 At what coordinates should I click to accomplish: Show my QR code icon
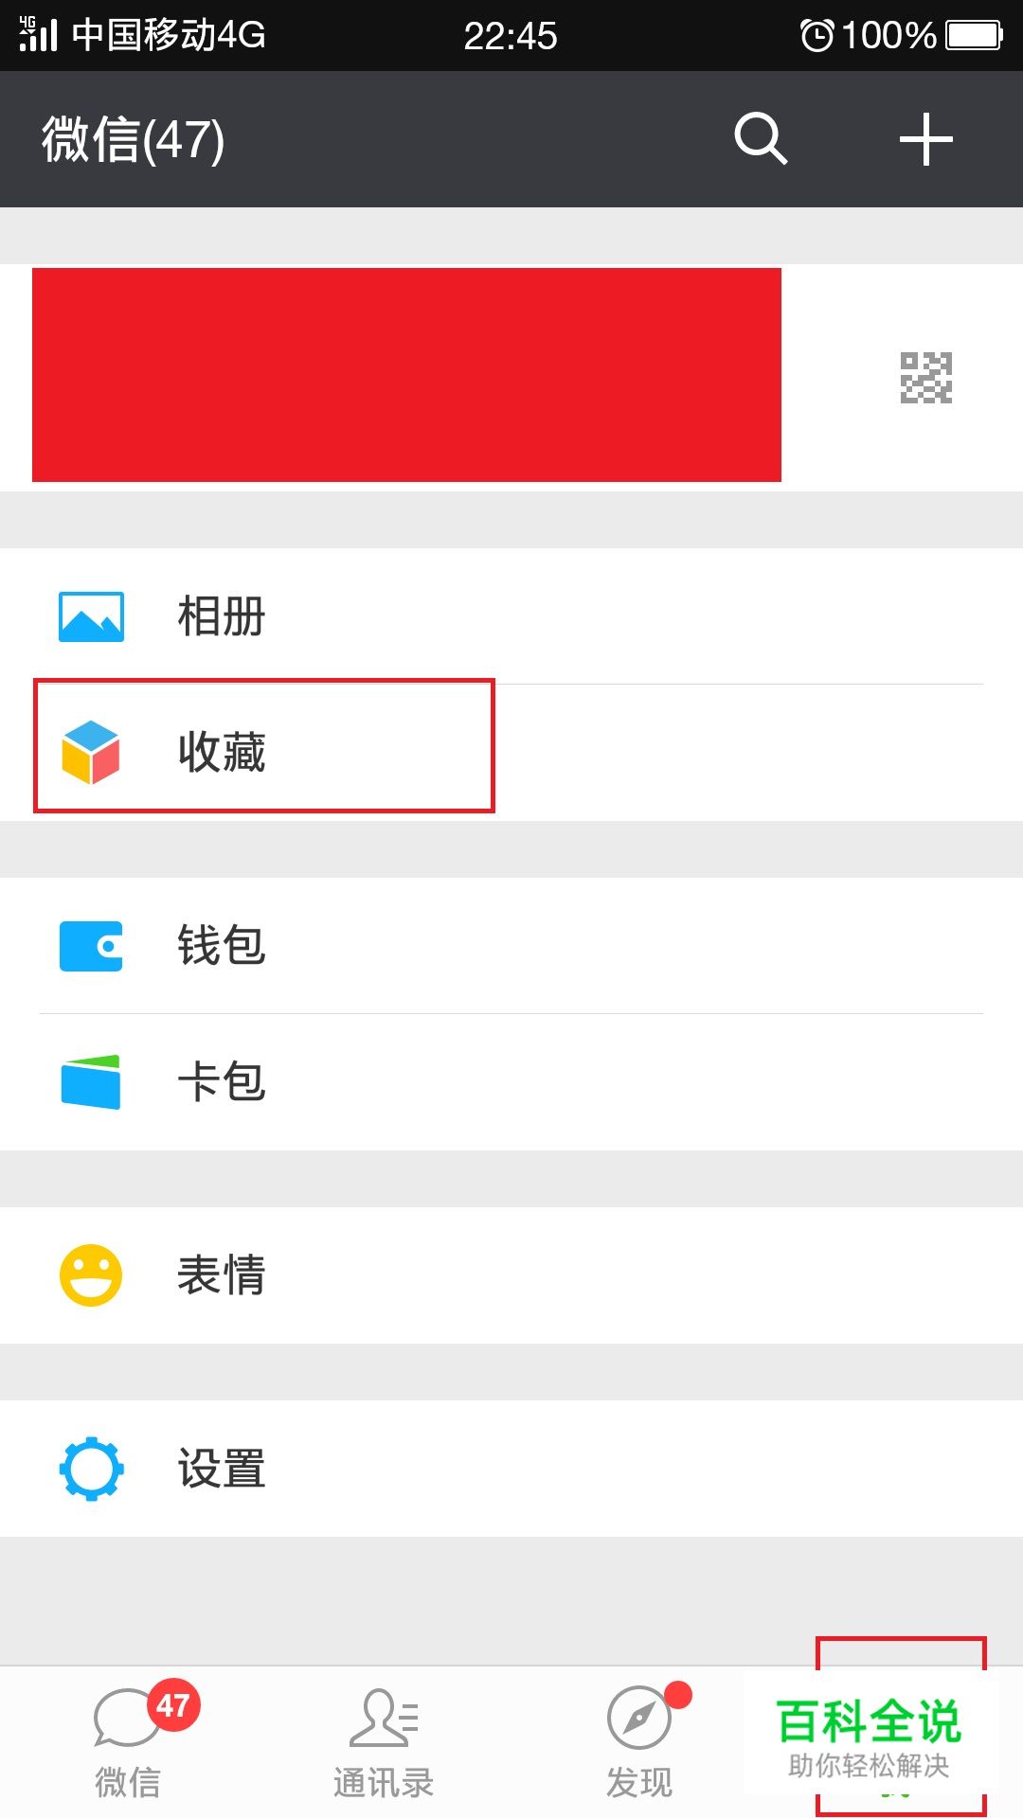(925, 377)
